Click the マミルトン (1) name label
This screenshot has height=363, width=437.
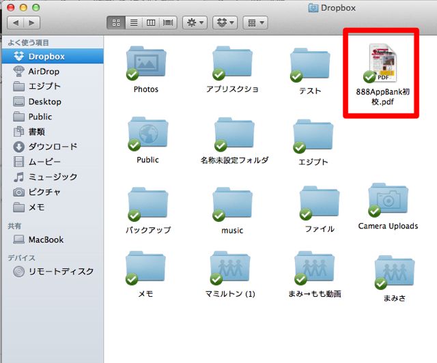tap(230, 294)
